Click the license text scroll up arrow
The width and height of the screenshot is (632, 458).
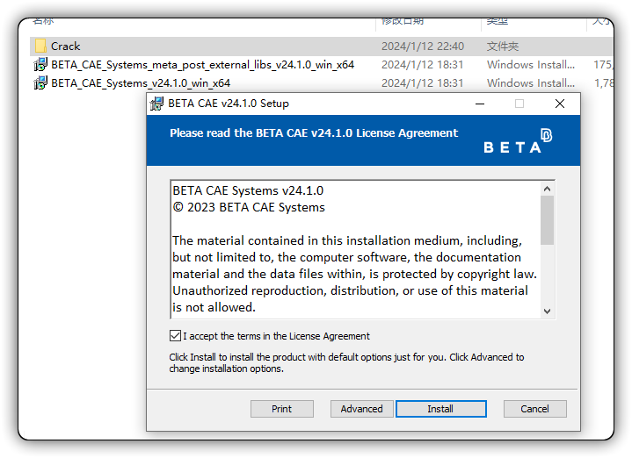547,189
